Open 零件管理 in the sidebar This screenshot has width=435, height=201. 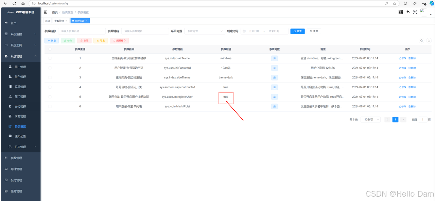(20, 169)
